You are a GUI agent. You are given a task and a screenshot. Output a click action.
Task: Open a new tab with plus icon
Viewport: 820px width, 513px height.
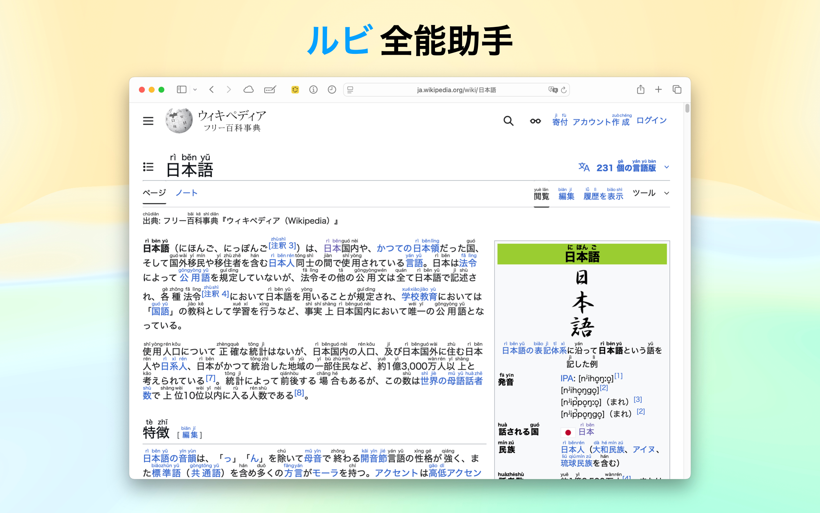click(658, 89)
